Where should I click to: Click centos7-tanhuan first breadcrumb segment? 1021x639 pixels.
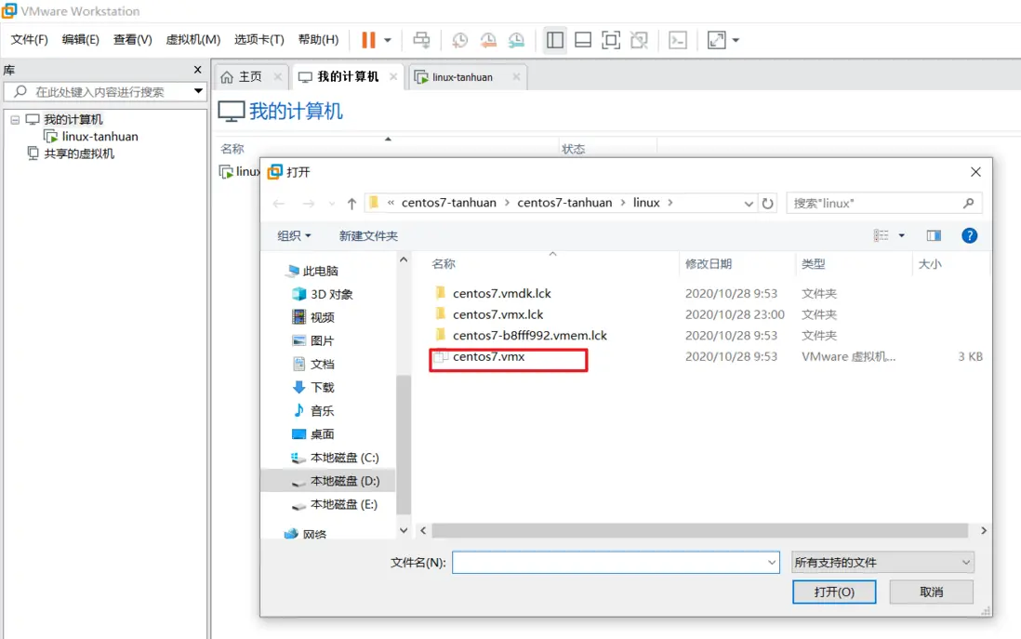click(448, 203)
